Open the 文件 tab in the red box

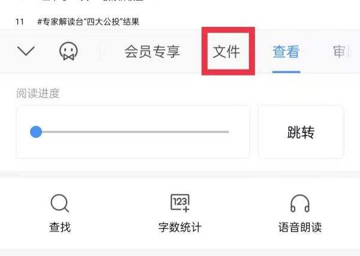(x=226, y=52)
